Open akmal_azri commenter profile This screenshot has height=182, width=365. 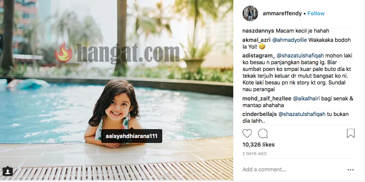(x=256, y=40)
